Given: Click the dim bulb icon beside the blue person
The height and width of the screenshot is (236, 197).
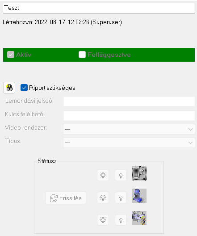Looking at the screenshot, I should pos(121,198).
